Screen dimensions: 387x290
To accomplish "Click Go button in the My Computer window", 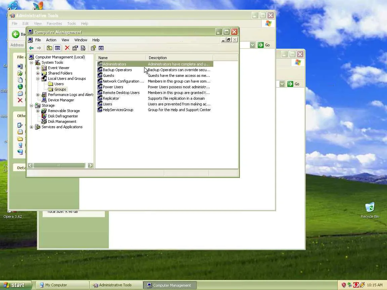I will coord(294,84).
